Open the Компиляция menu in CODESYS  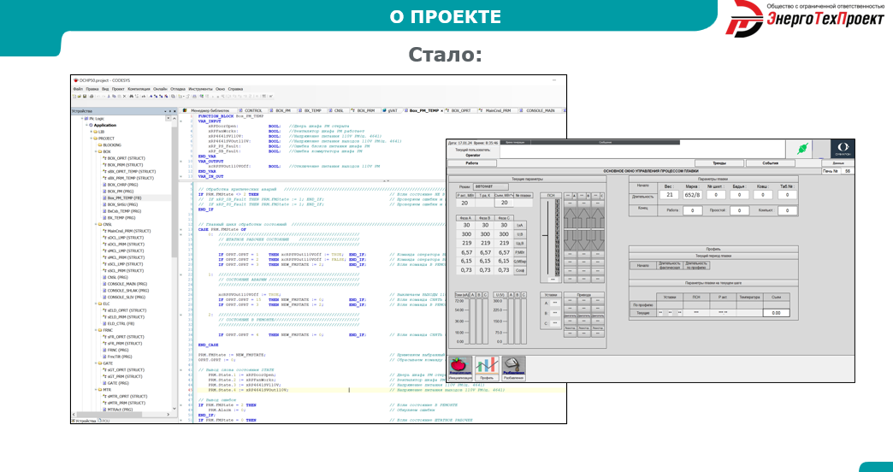pos(139,89)
